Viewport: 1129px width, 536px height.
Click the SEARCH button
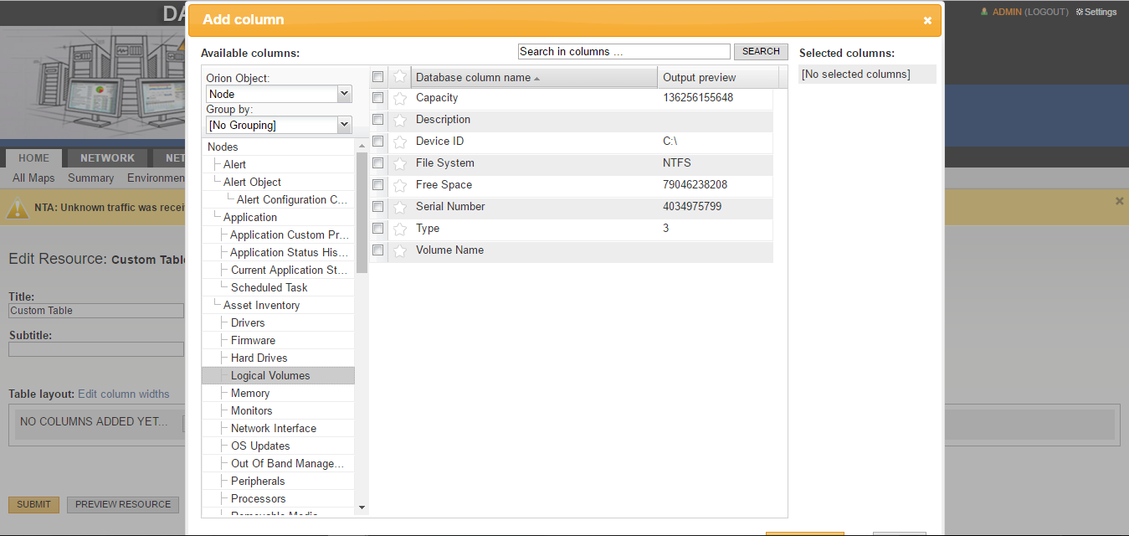[761, 52]
